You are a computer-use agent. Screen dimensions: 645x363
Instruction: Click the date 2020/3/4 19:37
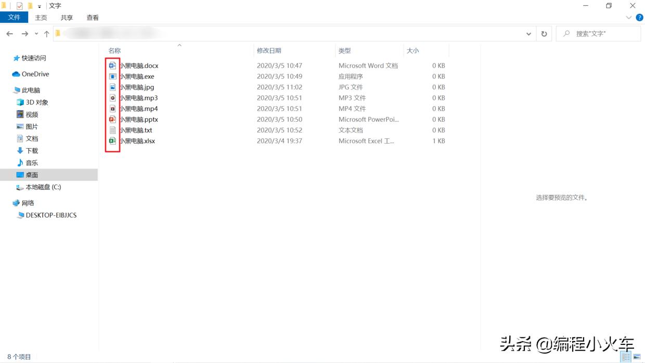tap(279, 141)
